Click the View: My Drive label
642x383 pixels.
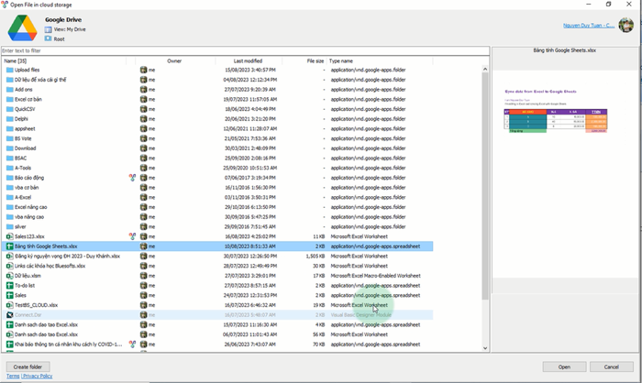pyautogui.click(x=70, y=29)
